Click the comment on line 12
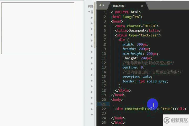The width and height of the screenshot is (189, 126). [148, 63]
